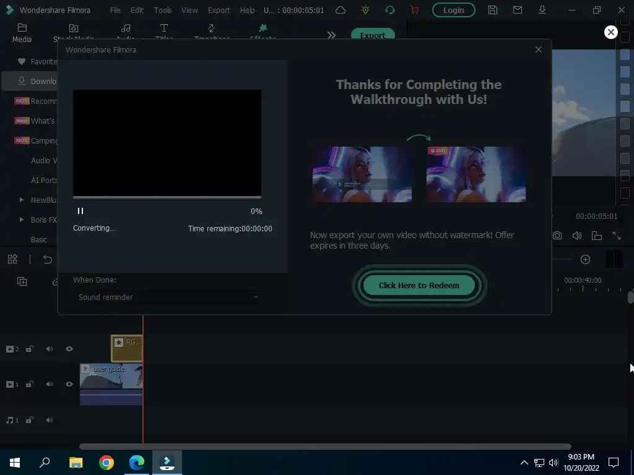Open the Tools menu
Image resolution: width=634 pixels, height=475 pixels.
[163, 10]
